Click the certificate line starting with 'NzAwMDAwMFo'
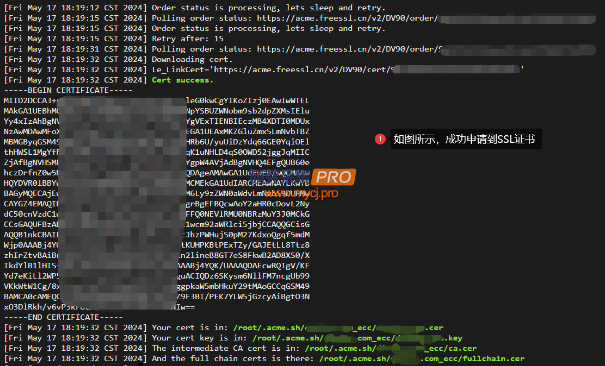Image resolution: width=605 pixels, height=366 pixels. pos(157,132)
